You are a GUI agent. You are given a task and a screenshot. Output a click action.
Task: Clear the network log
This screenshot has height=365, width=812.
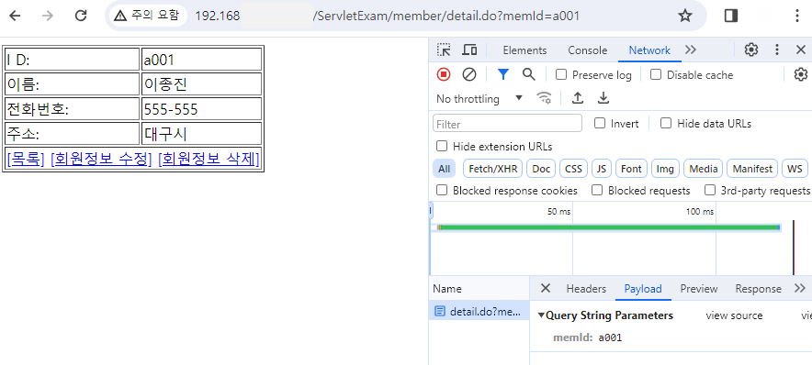pyautogui.click(x=469, y=75)
